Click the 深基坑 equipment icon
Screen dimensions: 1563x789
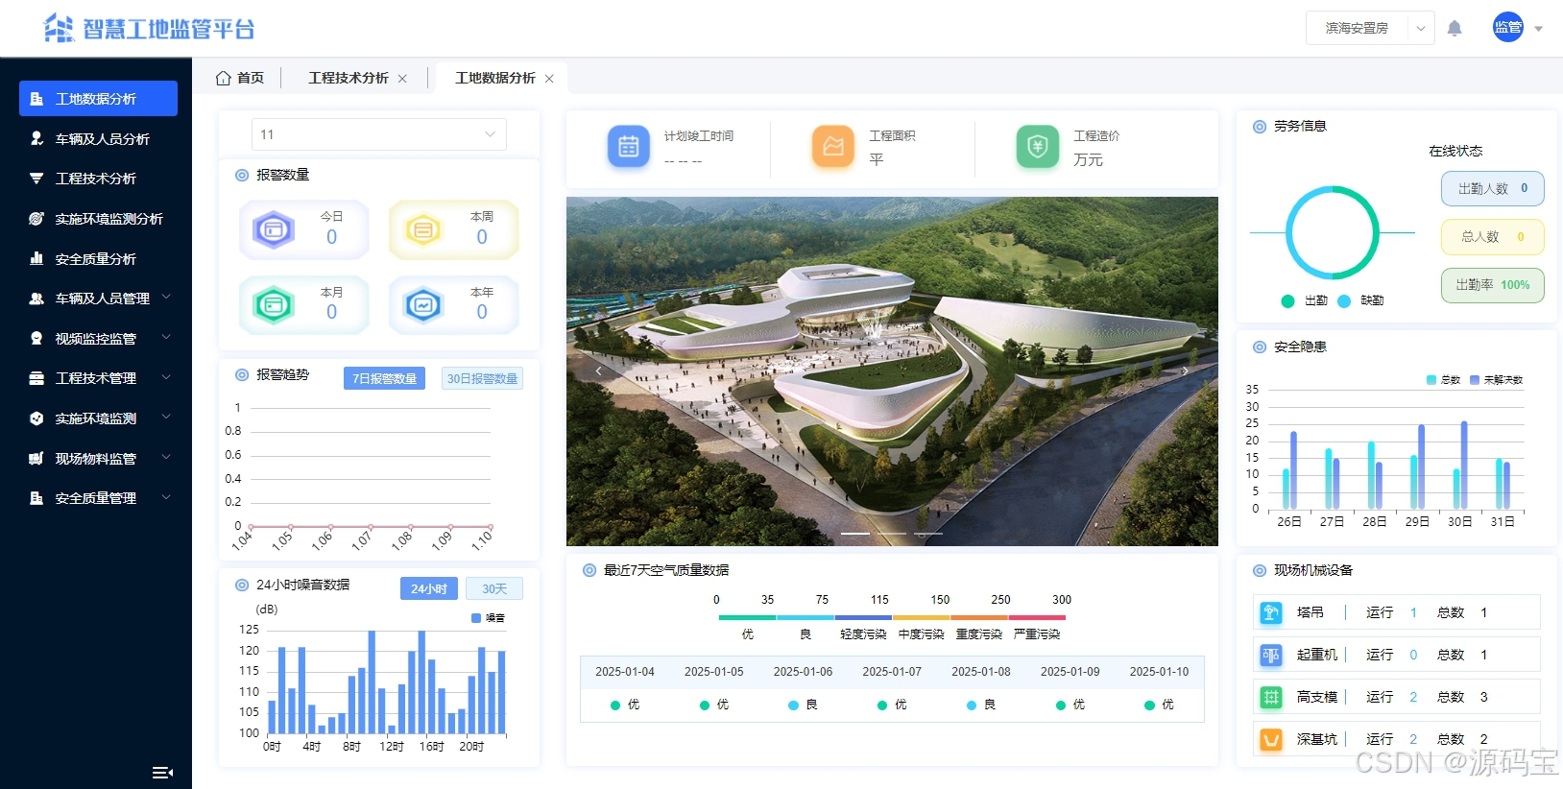[x=1271, y=739]
